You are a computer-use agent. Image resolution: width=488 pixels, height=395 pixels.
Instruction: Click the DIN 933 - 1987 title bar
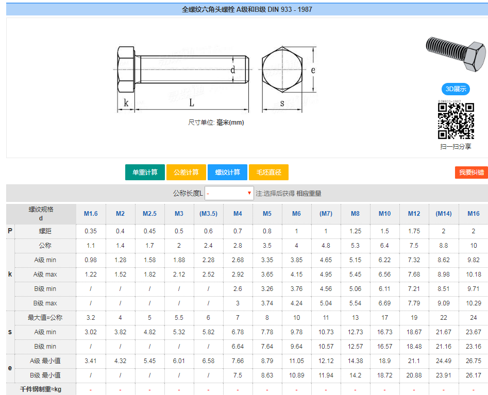pos(244,9)
